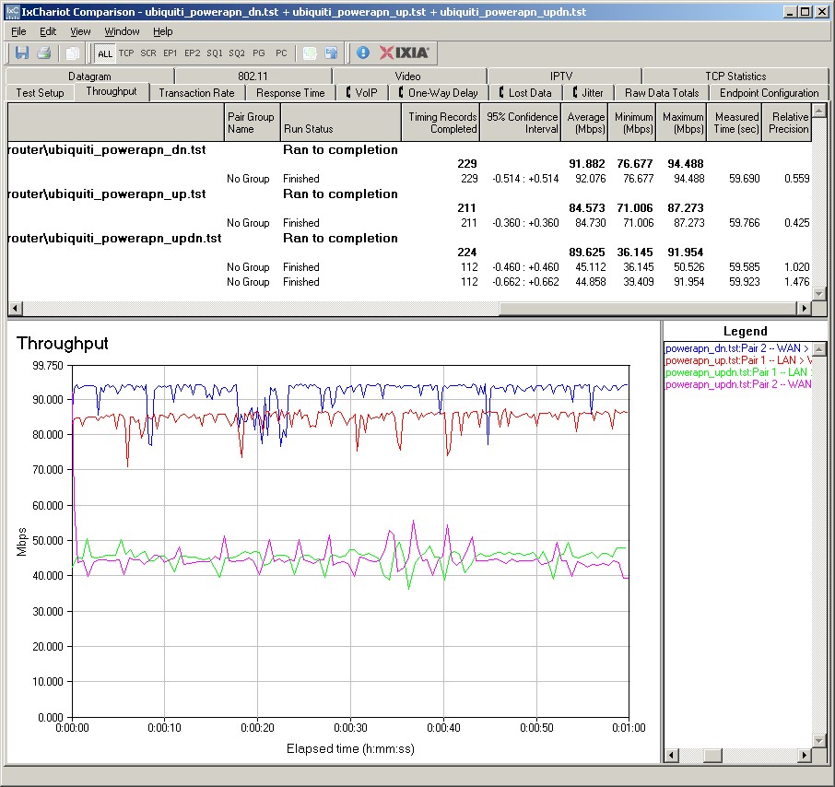Switch to the Test Setup tab
Image resolution: width=835 pixels, height=787 pixels.
[x=40, y=93]
